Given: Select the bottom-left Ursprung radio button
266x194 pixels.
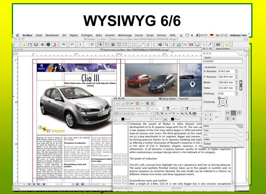Looking at the screenshot, I should pyautogui.click(x=219, y=105).
